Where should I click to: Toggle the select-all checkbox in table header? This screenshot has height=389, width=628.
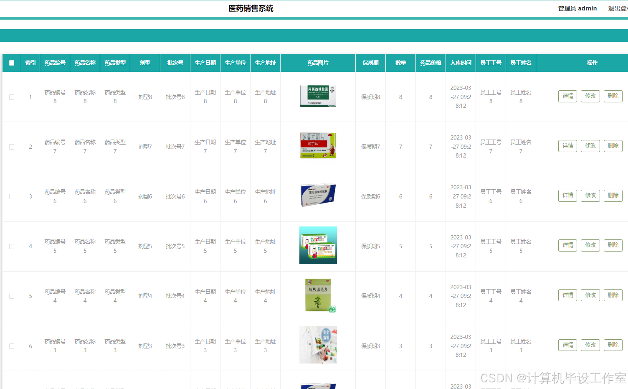click(12, 63)
